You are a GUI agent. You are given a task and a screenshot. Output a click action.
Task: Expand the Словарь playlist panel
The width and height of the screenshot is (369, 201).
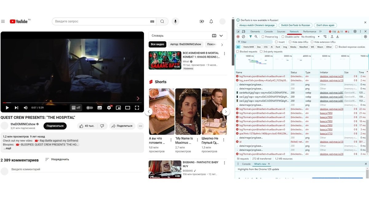[x=221, y=36]
